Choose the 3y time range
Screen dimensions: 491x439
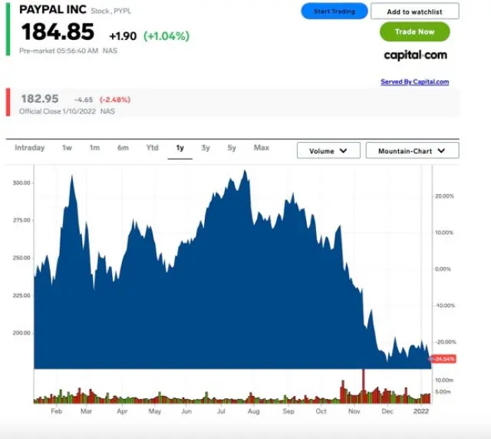click(x=206, y=148)
